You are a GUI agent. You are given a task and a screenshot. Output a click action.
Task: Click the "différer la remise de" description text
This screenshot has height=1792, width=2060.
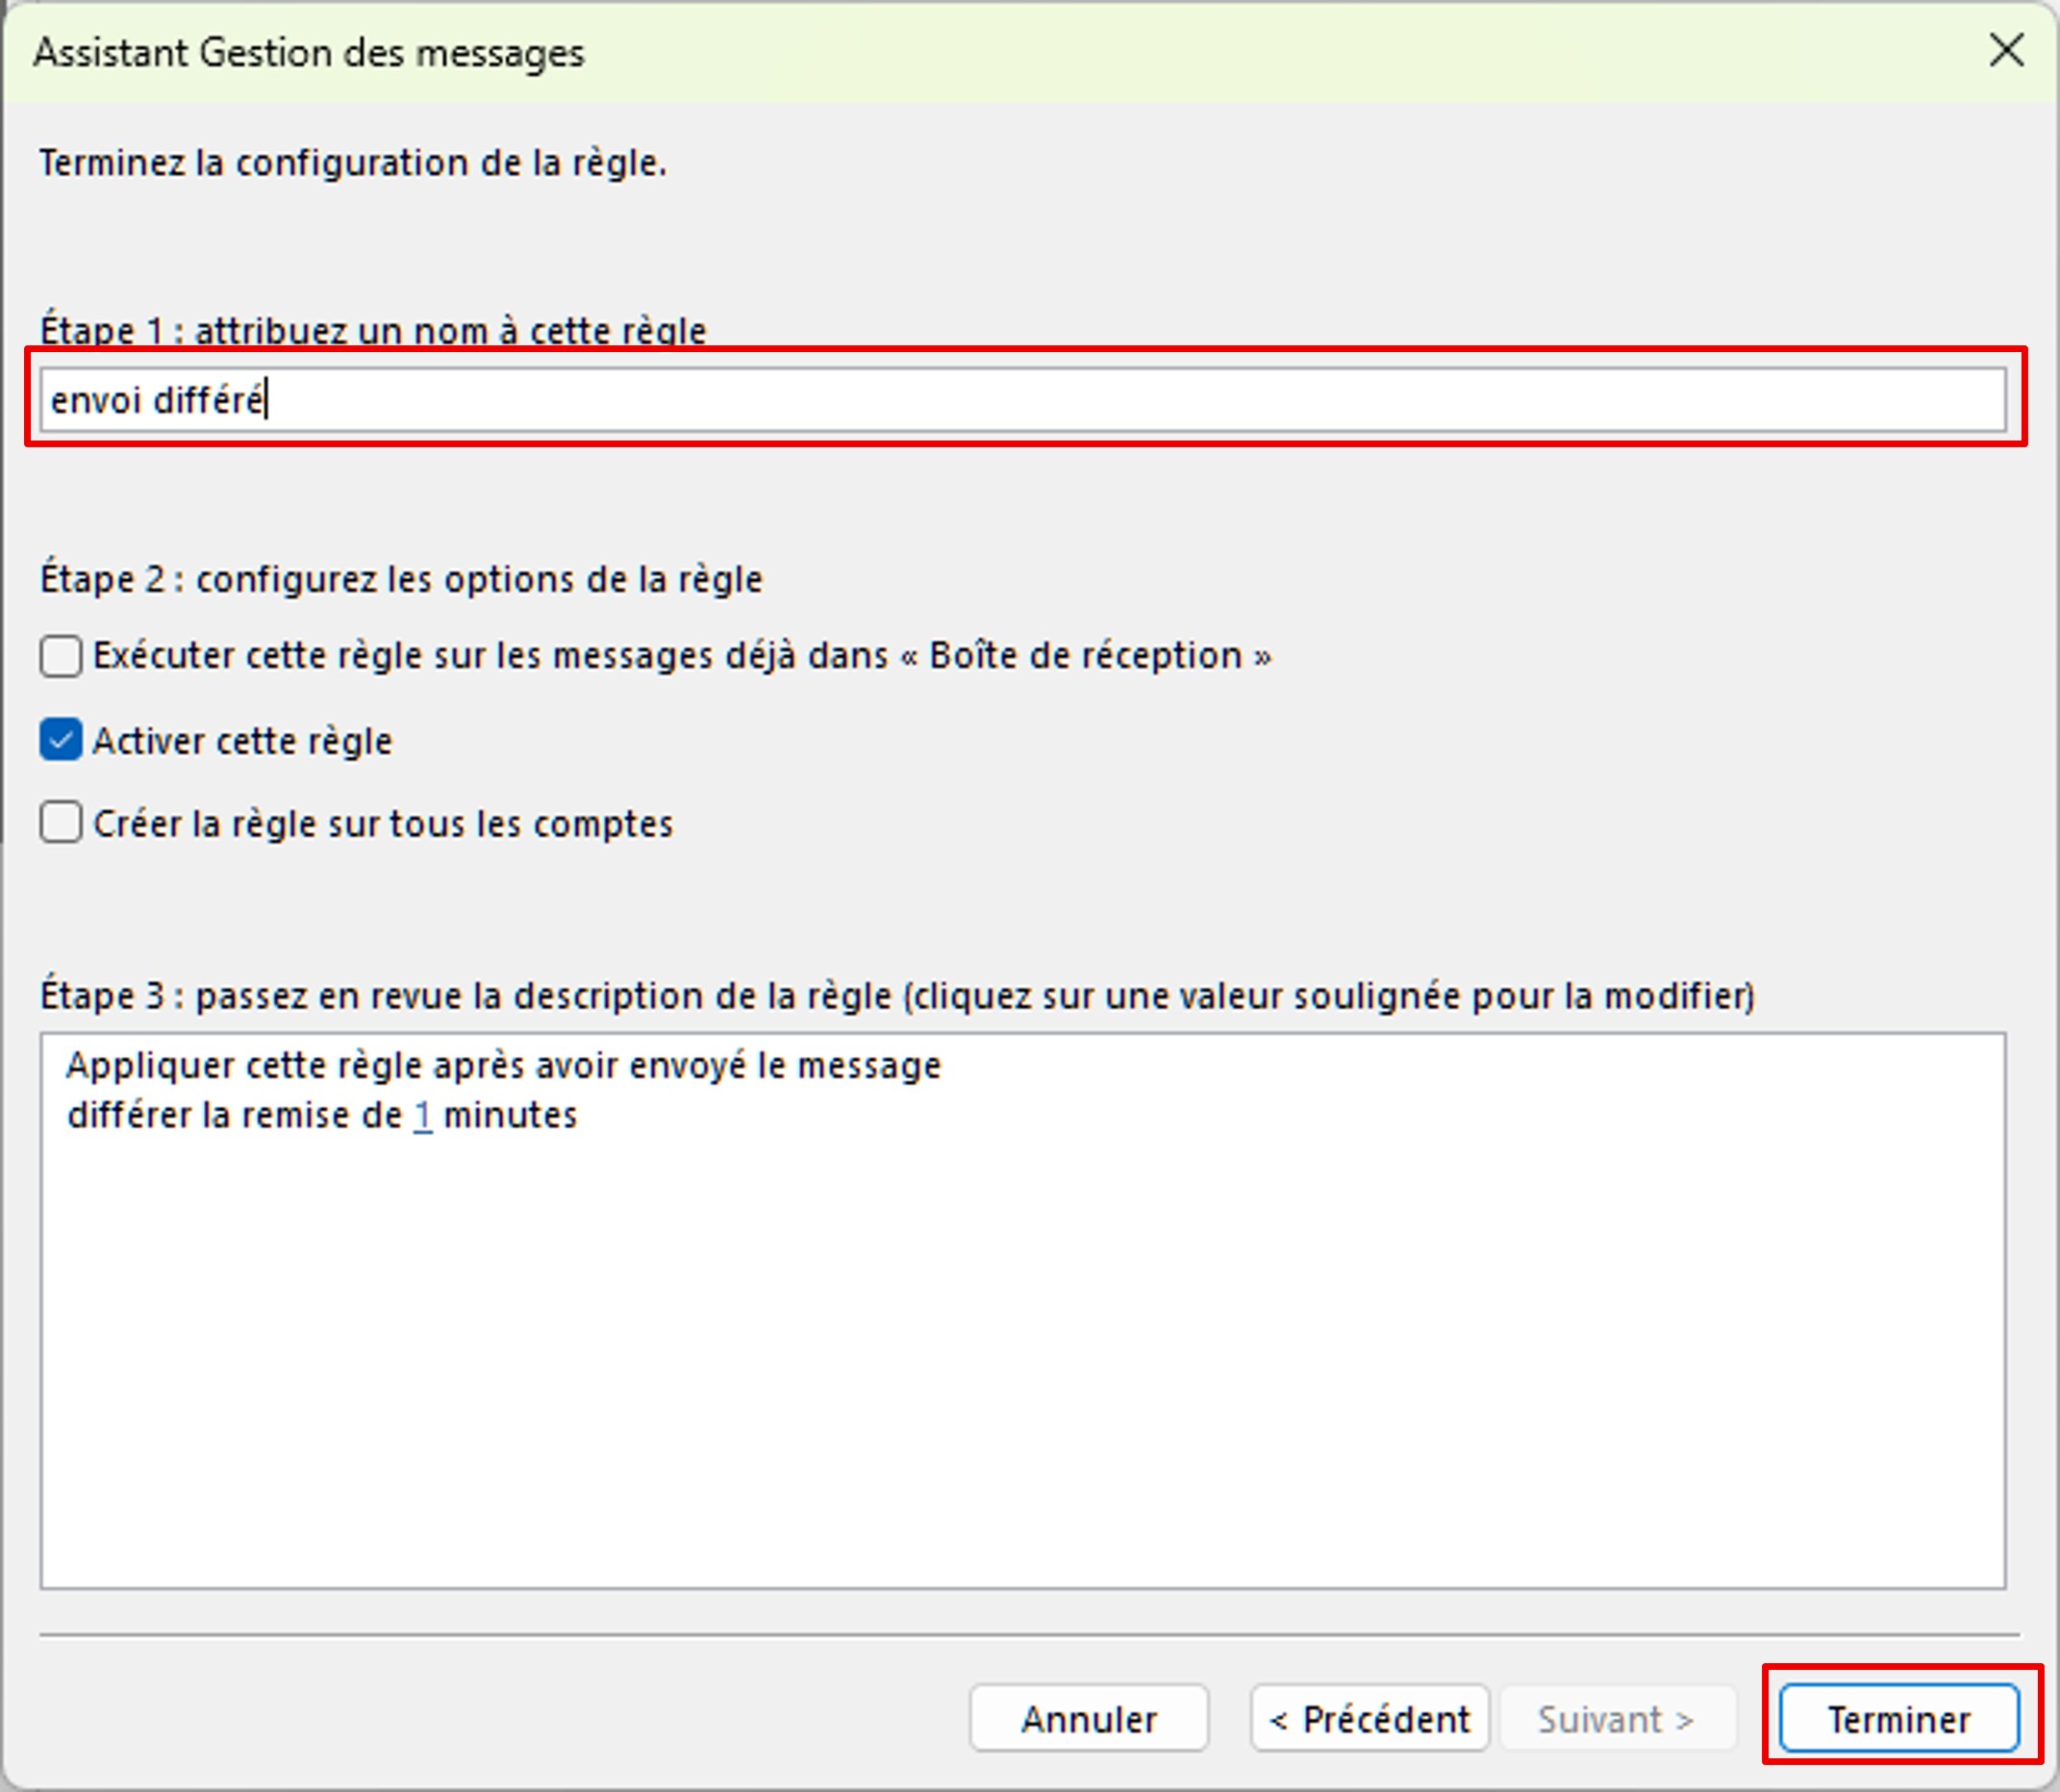234,1115
